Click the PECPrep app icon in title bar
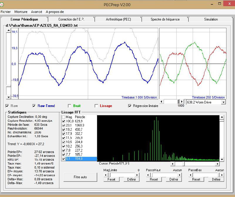235x197 pixels. coord(3,4)
